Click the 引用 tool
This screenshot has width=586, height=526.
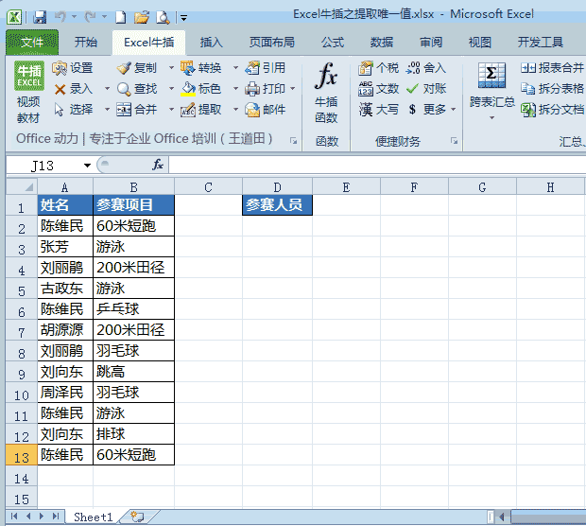tap(265, 68)
